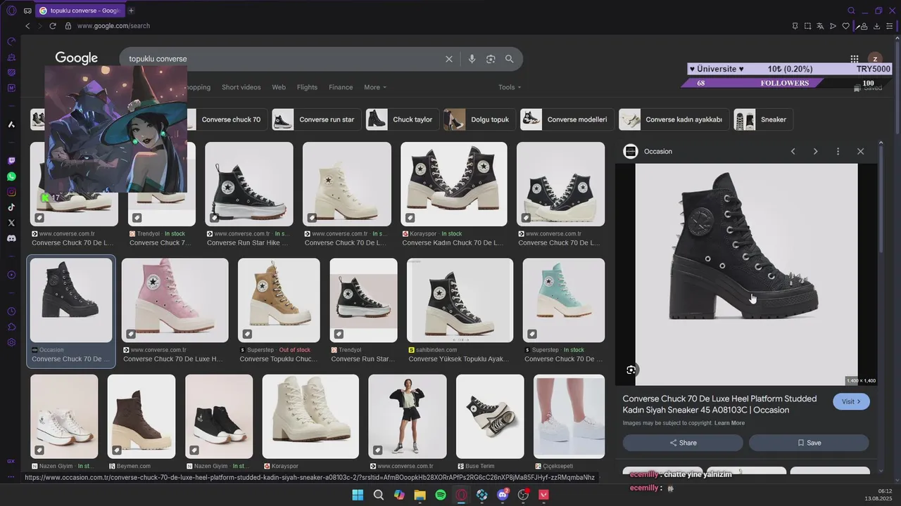Filter by Converse modelleri chip
Image resolution: width=901 pixels, height=506 pixels.
tap(567, 119)
